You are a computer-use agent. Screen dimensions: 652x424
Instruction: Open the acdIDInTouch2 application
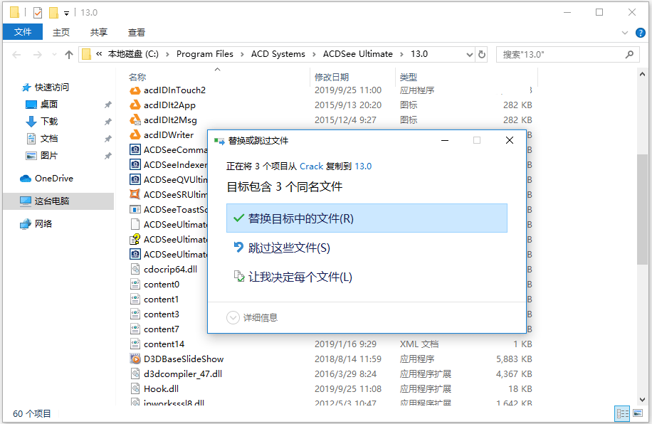pyautogui.click(x=166, y=90)
